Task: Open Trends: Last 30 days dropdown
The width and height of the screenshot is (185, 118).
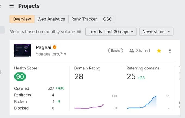Action: (111, 31)
